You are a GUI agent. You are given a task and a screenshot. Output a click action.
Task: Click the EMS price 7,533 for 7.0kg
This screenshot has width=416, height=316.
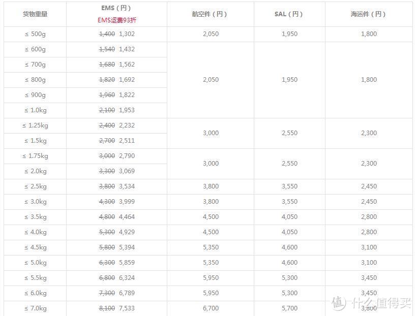127,308
